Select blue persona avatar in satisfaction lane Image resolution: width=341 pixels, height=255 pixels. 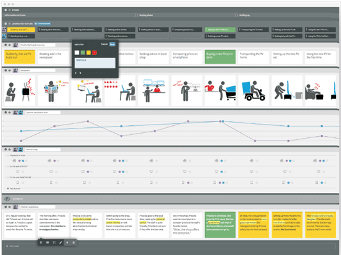pos(21,112)
